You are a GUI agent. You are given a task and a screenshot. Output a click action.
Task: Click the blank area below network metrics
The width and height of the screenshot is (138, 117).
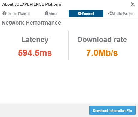[x=69, y=82]
